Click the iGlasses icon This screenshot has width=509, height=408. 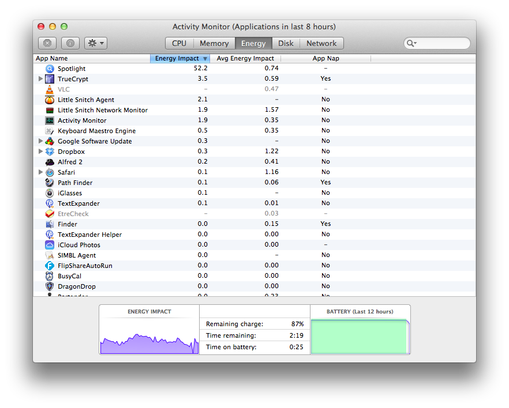coord(50,193)
